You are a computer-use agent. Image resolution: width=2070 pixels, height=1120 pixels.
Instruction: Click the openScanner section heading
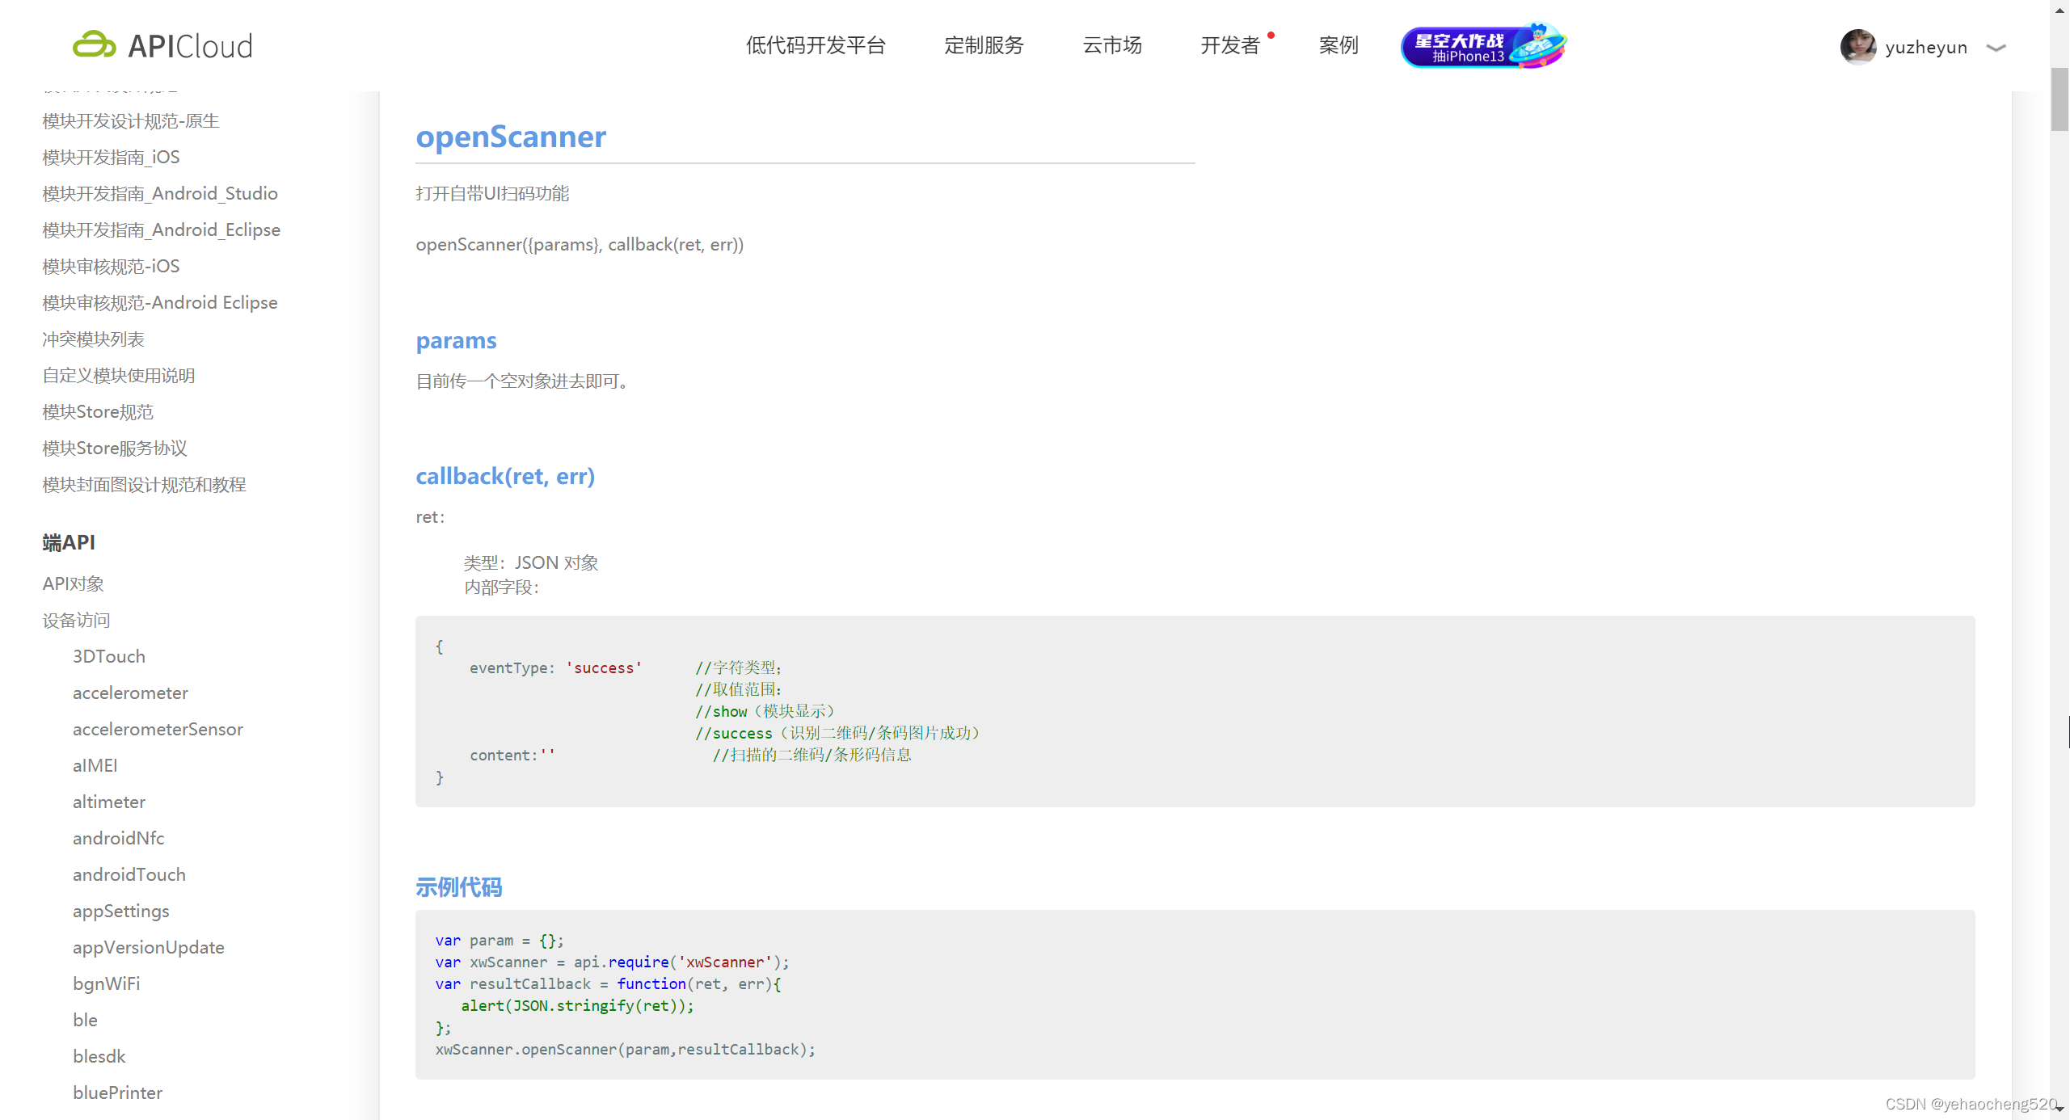(x=510, y=137)
